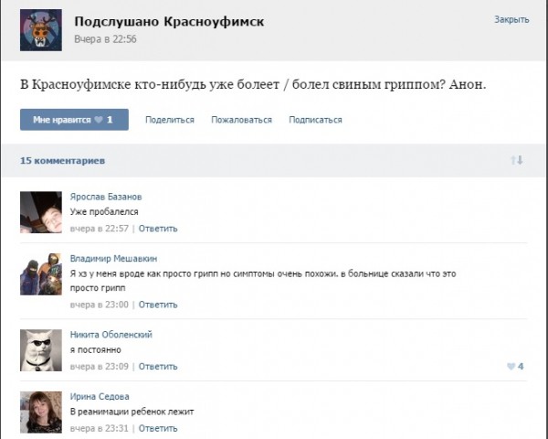
Task: Reply to Ярослав Базанов's comment at 22:57
Action: [x=158, y=229]
